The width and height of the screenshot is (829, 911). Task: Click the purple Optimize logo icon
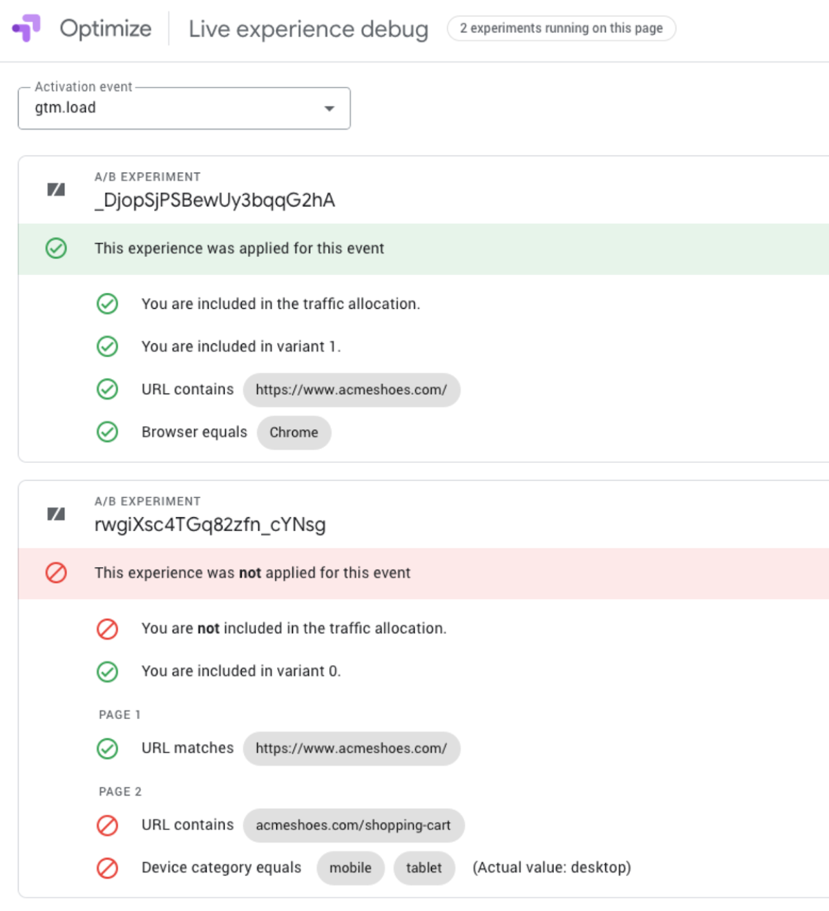click(26, 28)
